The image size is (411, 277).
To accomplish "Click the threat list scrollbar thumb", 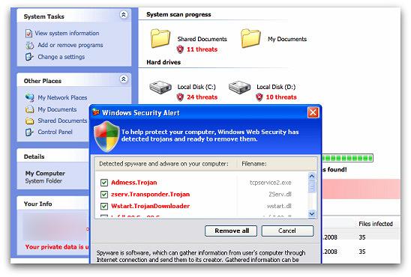I will [312, 186].
